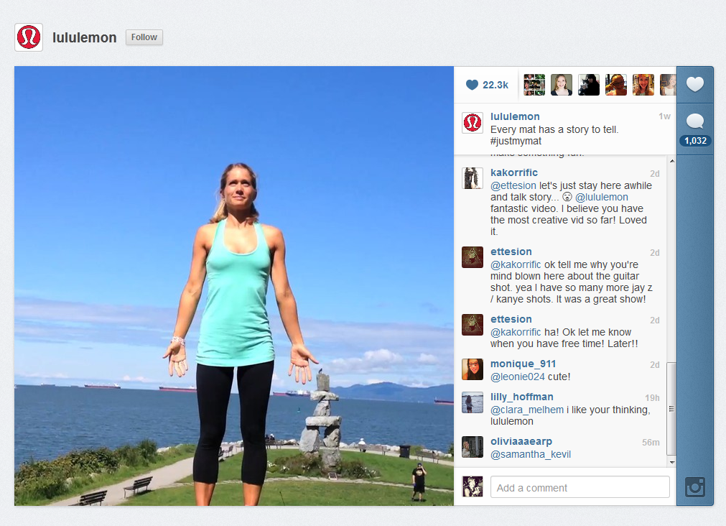Click the 19h timestamp on lilly_hoffman's comment
The height and width of the screenshot is (526, 726).
pos(652,398)
